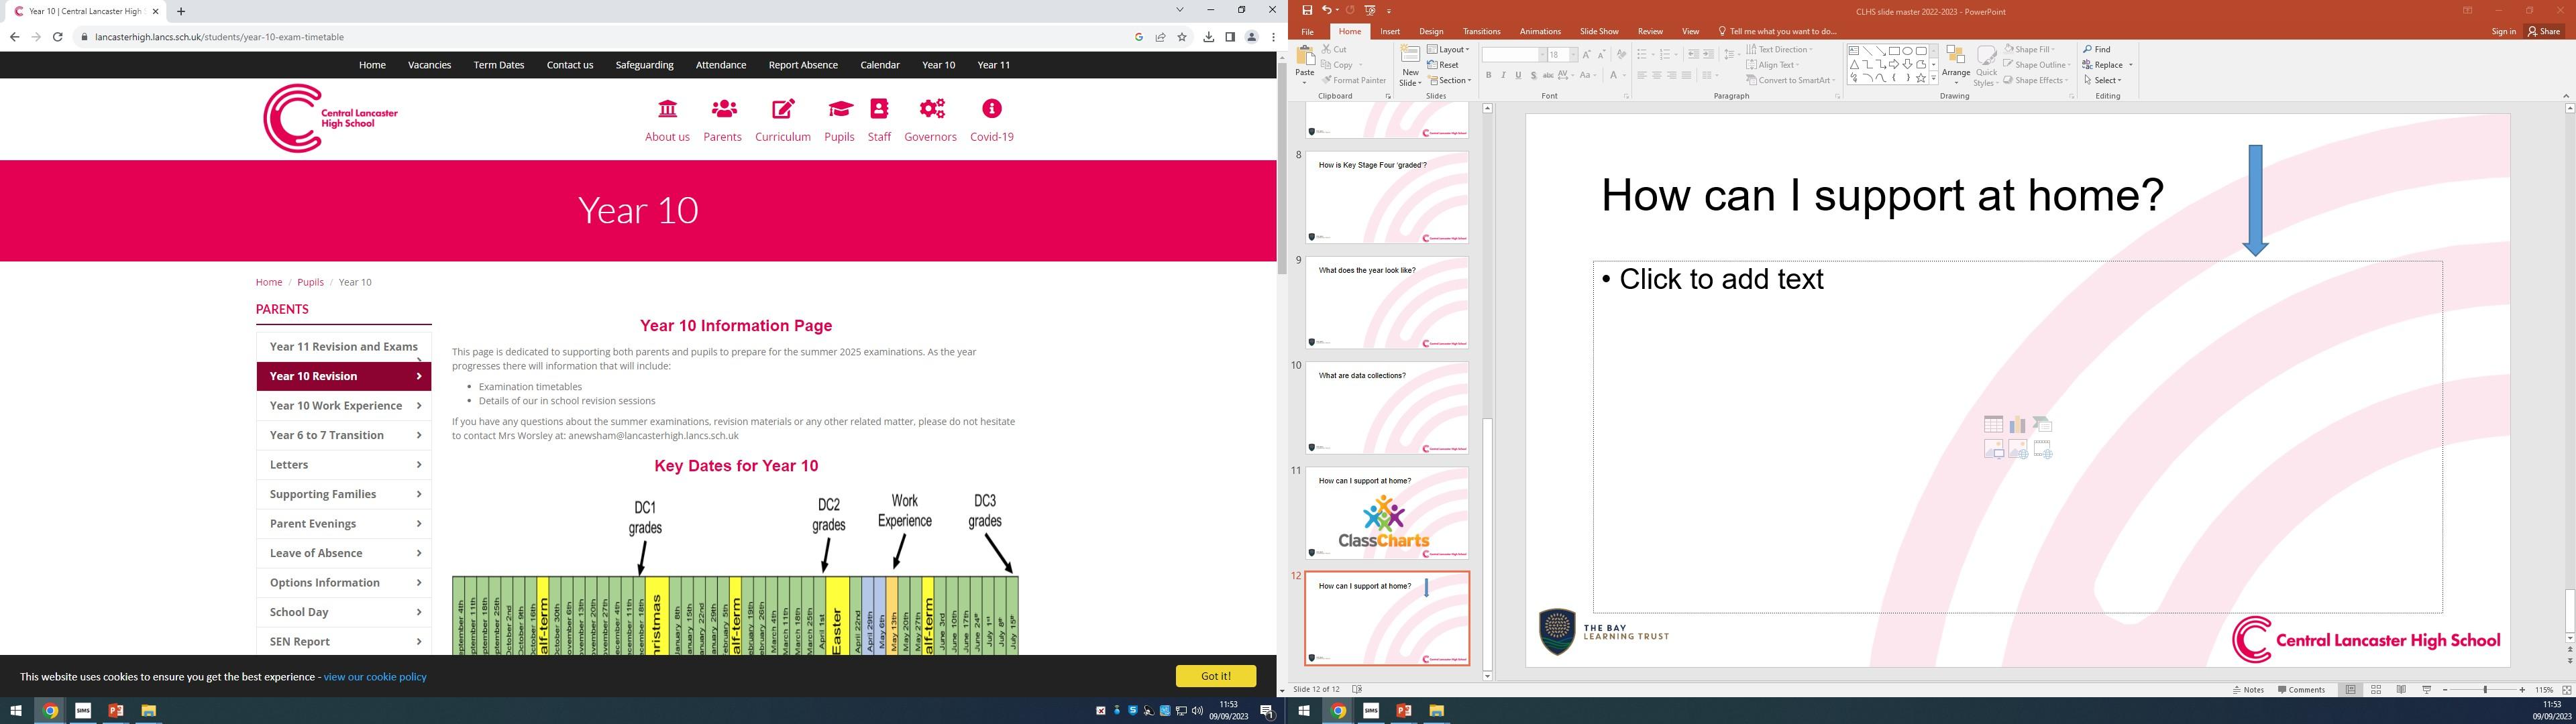Open the Insert ribbon tab
Screen dimensions: 2576x724
tap(1390, 31)
